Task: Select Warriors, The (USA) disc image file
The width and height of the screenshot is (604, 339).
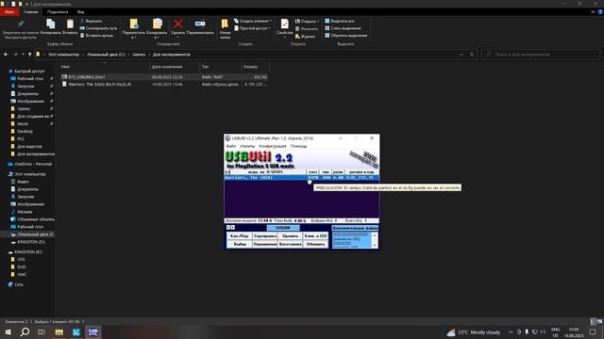Action: click(163, 84)
